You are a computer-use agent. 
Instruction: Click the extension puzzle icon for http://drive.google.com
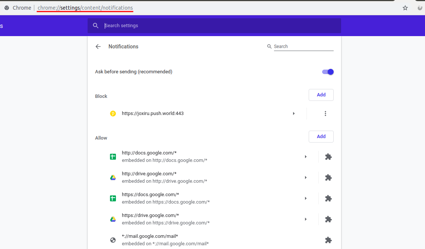click(328, 178)
